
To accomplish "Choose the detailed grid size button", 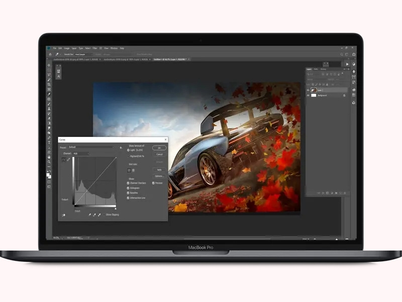I will [133, 170].
